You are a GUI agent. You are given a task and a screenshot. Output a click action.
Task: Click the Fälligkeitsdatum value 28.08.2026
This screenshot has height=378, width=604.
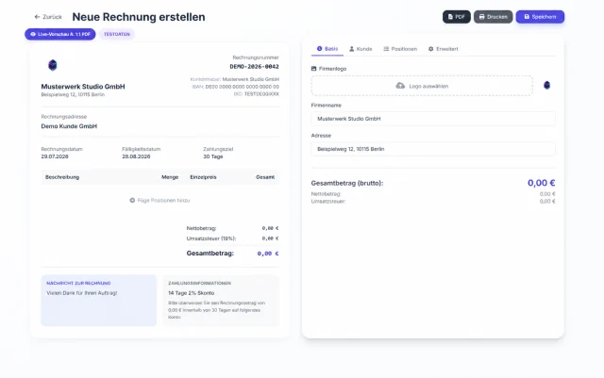(x=136, y=156)
